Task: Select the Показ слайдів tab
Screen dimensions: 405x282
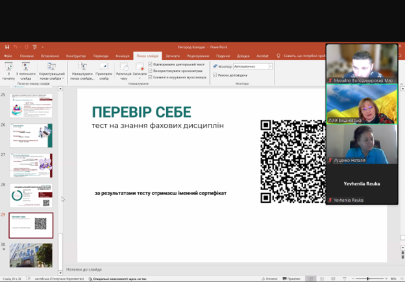Action: (147, 56)
